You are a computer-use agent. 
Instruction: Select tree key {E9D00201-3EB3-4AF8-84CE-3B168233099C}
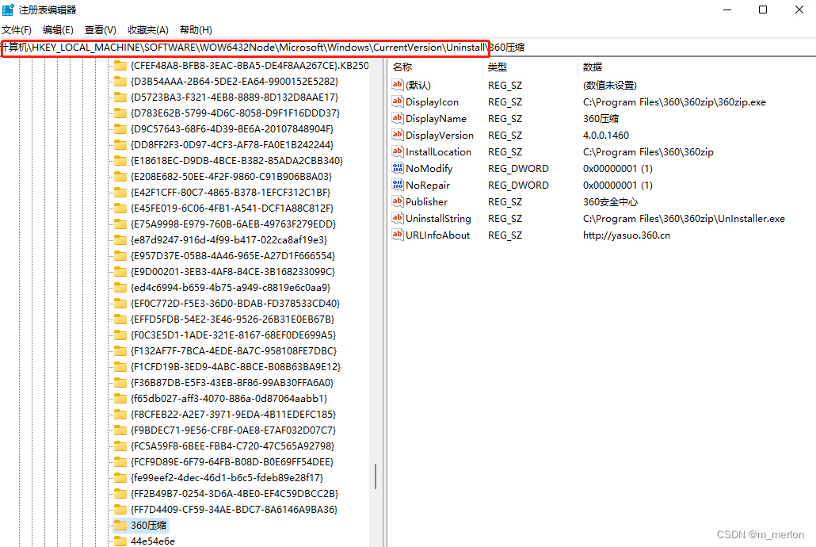(x=233, y=271)
